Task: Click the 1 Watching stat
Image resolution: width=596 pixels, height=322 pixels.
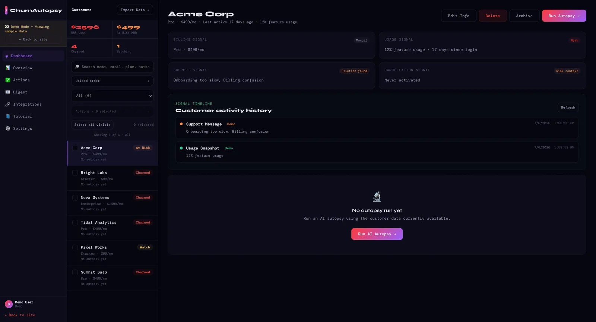Action: [135, 48]
